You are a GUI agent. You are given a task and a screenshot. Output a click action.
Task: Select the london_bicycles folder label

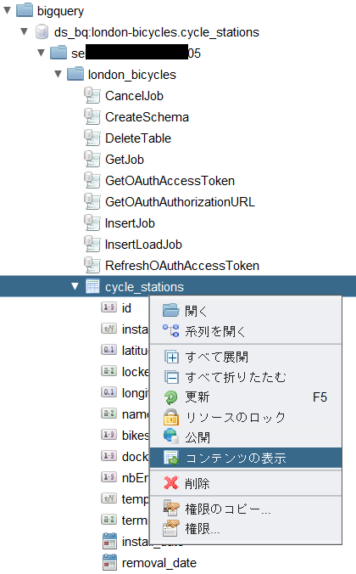pos(132,75)
